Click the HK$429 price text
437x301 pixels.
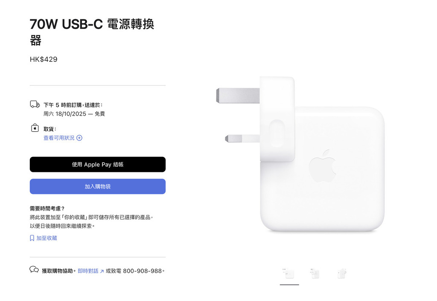coord(44,59)
